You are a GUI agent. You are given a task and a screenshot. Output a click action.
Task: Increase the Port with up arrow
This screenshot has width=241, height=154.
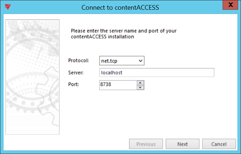click(x=140, y=83)
